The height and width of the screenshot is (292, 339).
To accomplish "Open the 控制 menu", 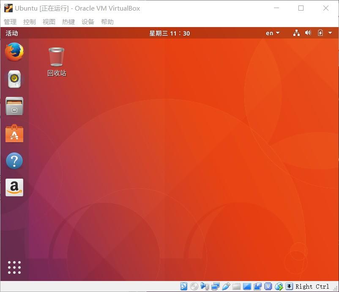I will click(30, 22).
